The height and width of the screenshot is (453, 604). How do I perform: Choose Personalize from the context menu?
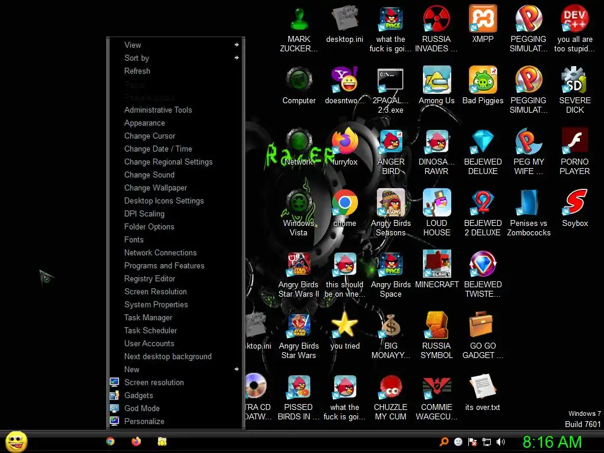[178, 421]
